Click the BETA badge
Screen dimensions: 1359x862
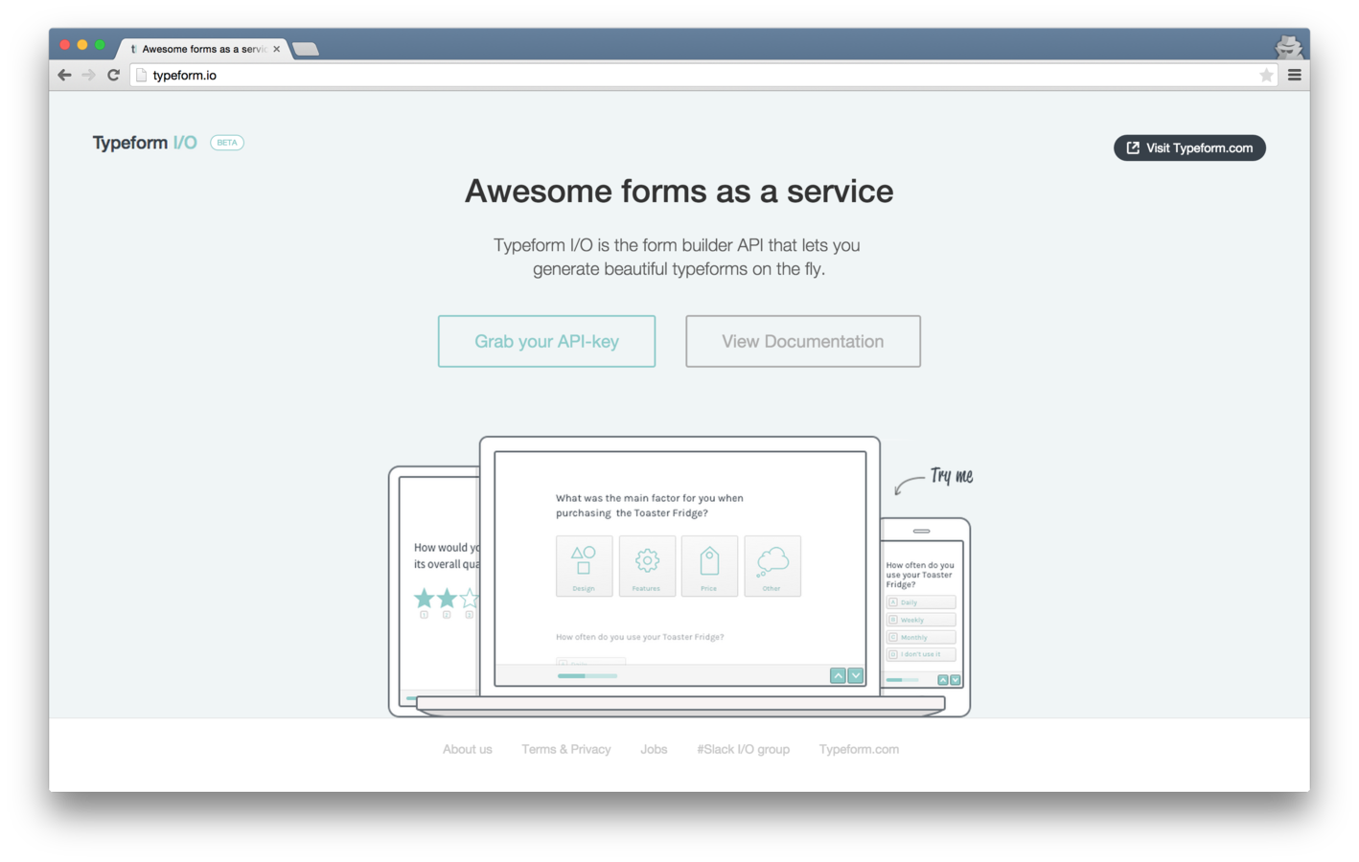(227, 143)
